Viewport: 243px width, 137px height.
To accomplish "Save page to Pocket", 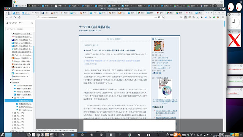I will (159, 18).
